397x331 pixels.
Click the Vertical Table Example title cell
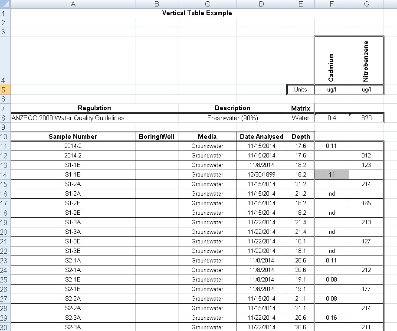click(x=197, y=13)
